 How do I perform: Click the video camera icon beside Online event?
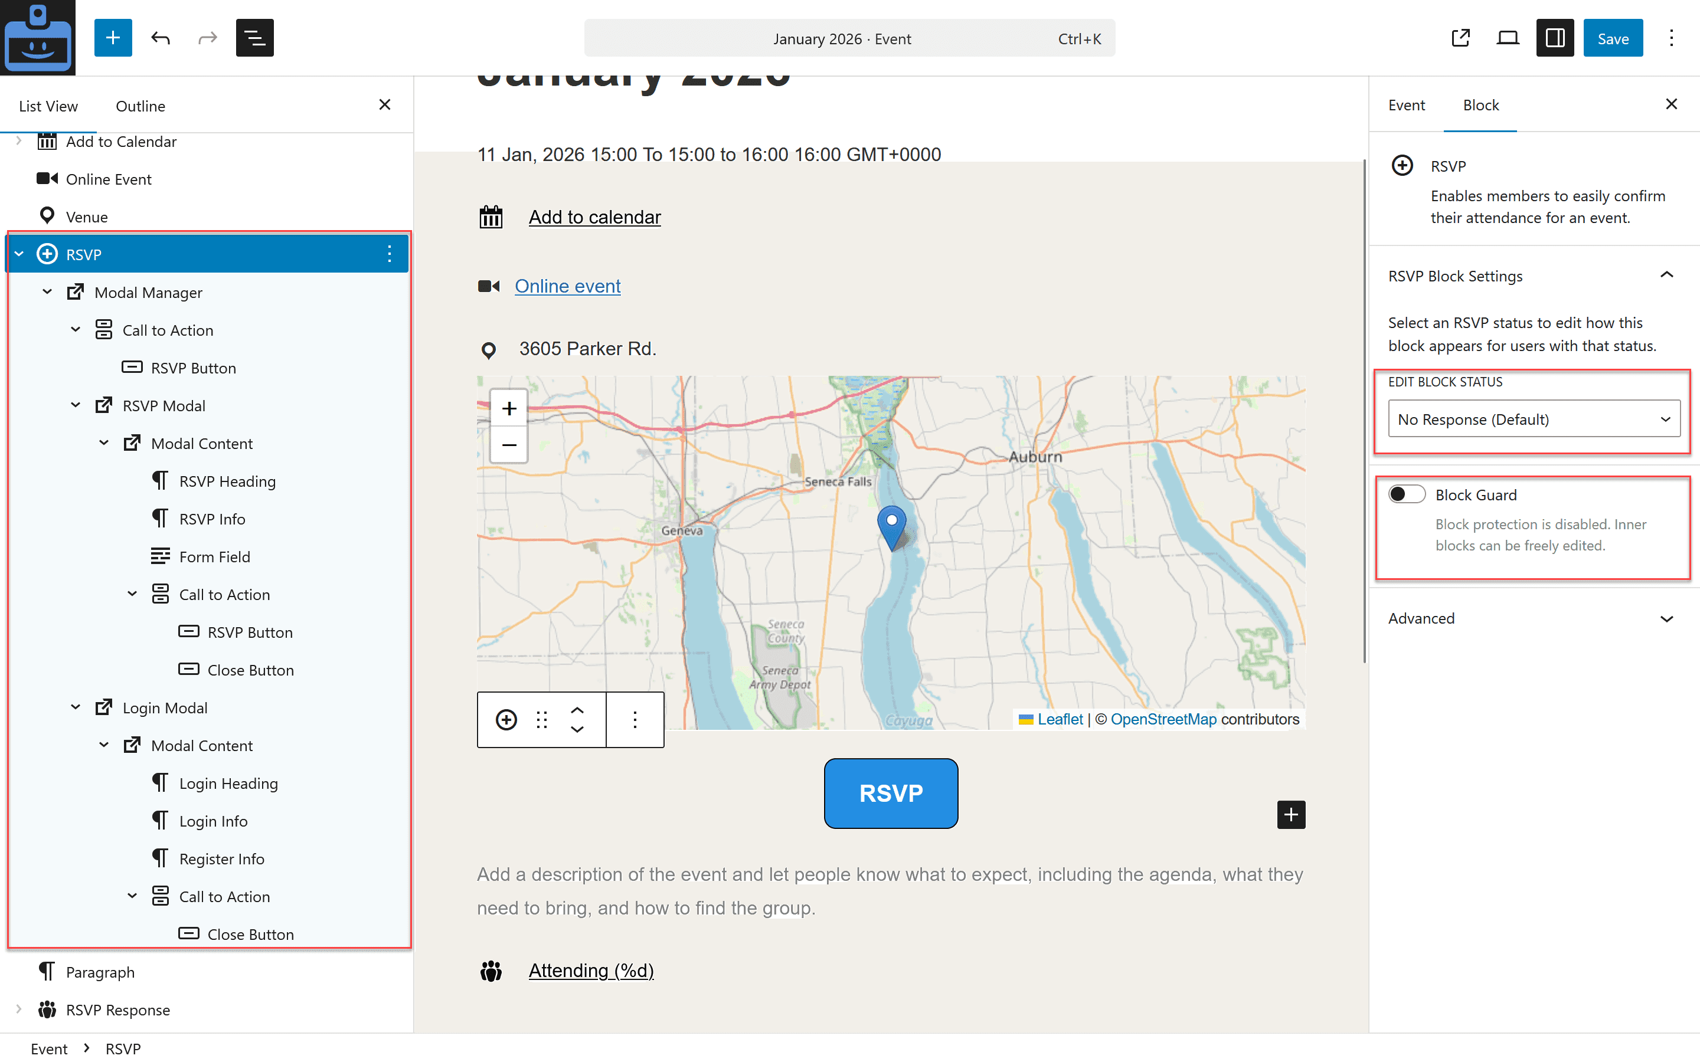tap(488, 286)
